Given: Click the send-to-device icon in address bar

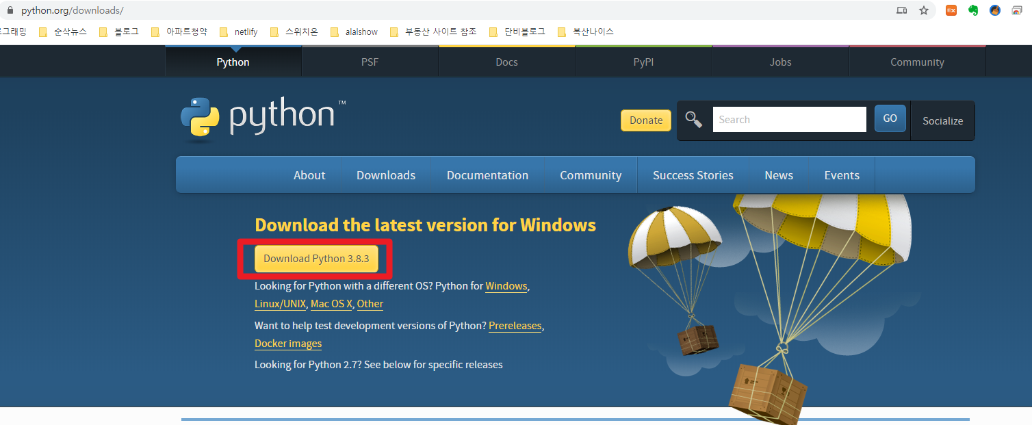Looking at the screenshot, I should 902,11.
